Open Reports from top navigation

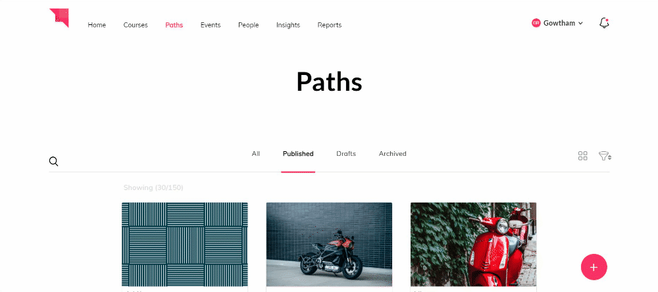[330, 25]
